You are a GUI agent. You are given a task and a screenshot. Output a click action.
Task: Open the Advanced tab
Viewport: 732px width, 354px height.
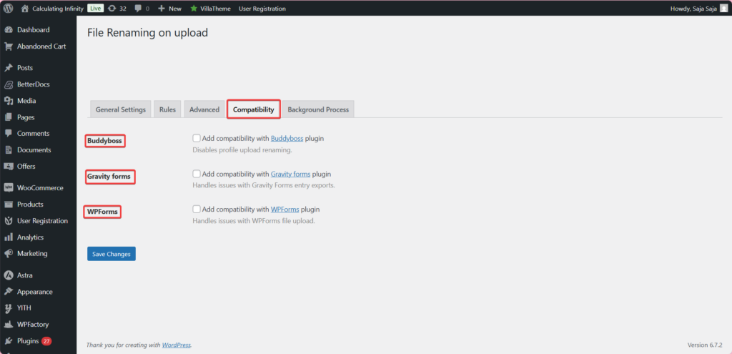pos(204,109)
